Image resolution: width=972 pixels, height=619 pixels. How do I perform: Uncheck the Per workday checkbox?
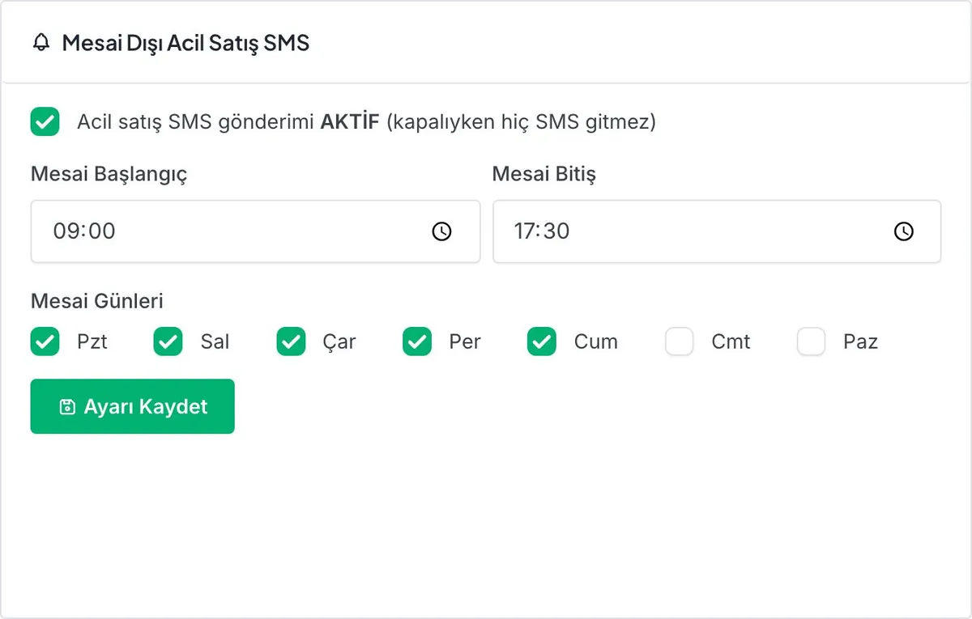click(x=417, y=341)
